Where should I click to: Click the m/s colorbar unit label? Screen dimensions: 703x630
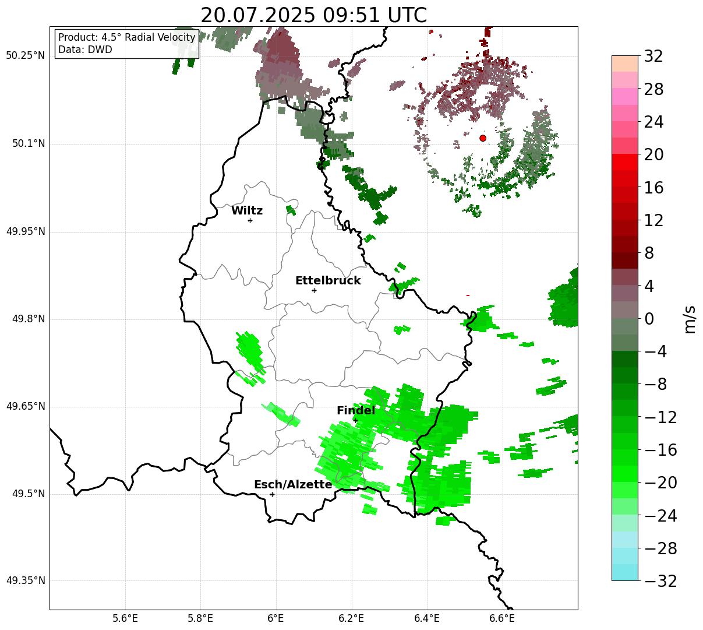coord(689,319)
